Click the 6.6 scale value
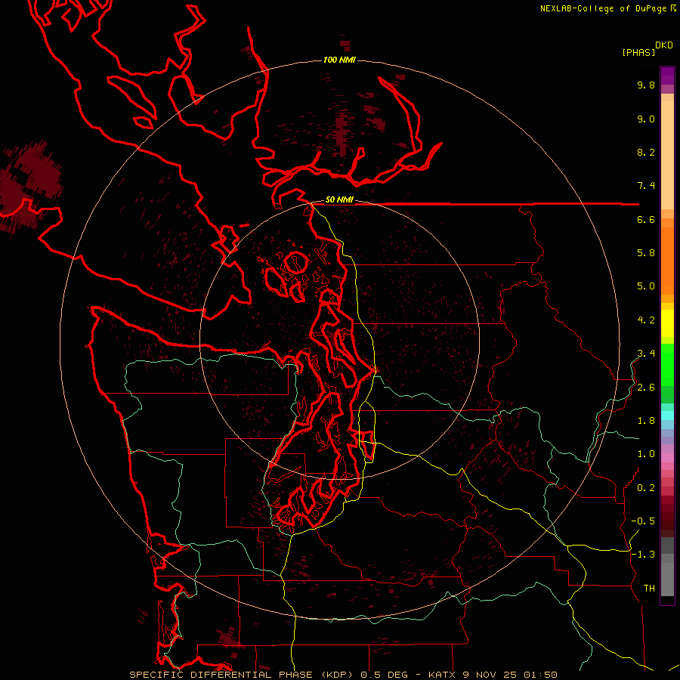 [646, 219]
